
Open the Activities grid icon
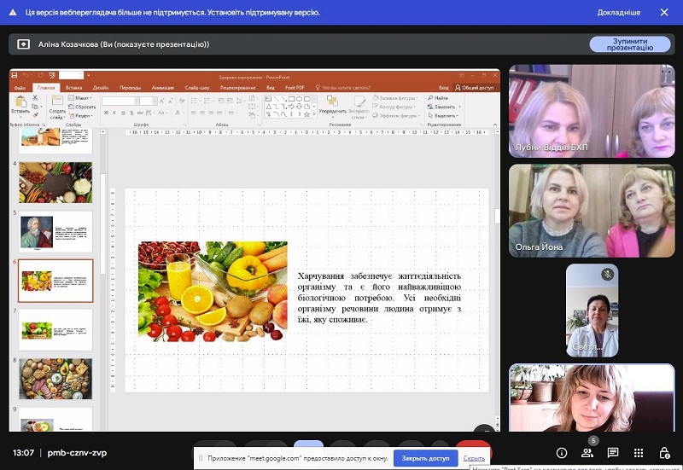(639, 453)
